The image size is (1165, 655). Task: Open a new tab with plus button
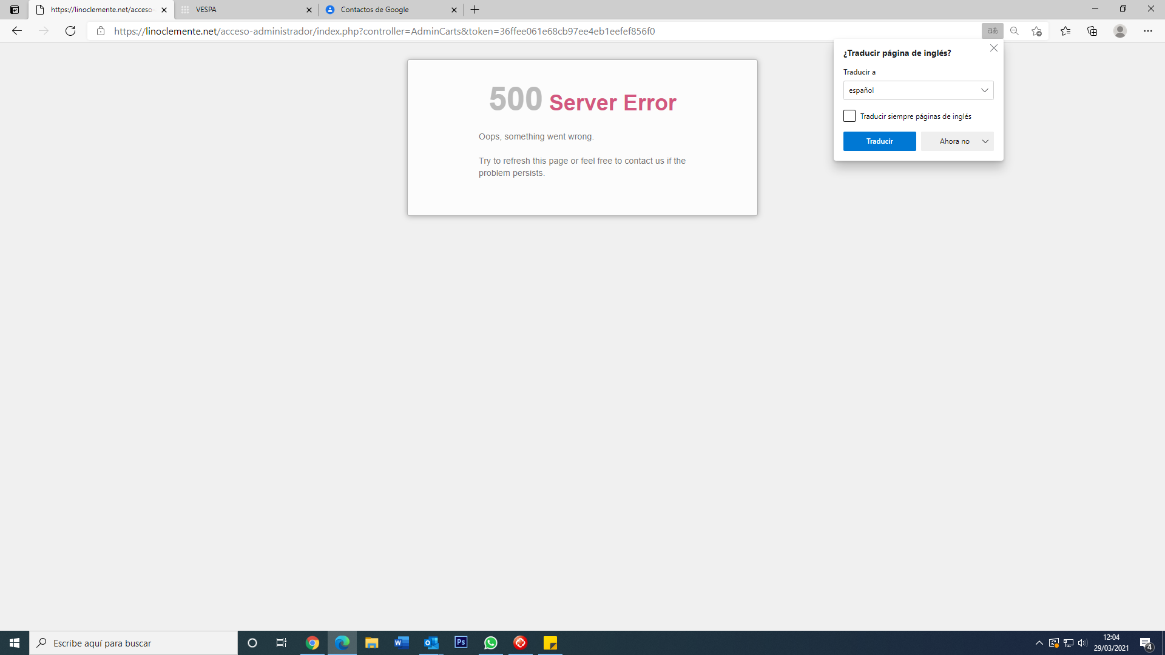(475, 10)
